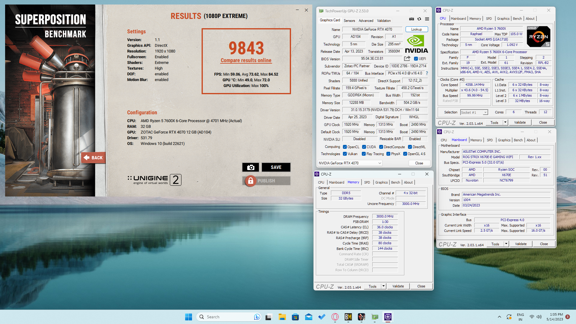This screenshot has width=576, height=324.
Task: Click the NVIDIA logo in GPU-Z
Action: click(x=416, y=44)
